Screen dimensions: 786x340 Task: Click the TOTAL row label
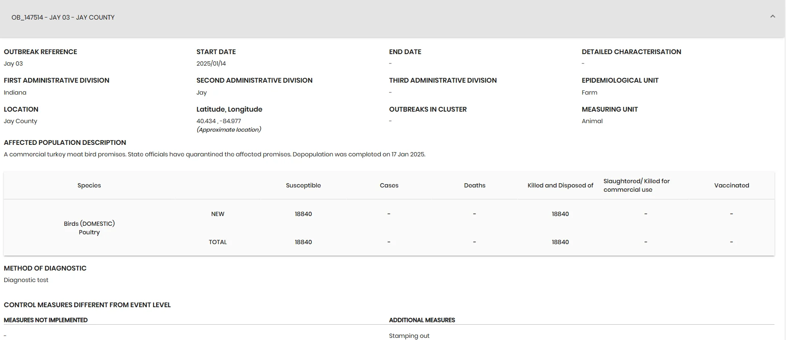pos(218,242)
